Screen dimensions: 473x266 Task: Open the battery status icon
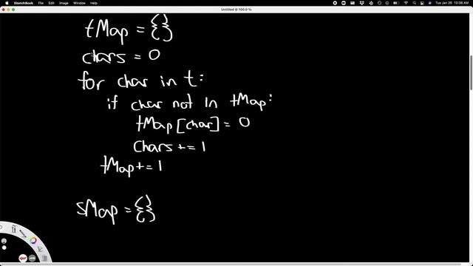396,3
